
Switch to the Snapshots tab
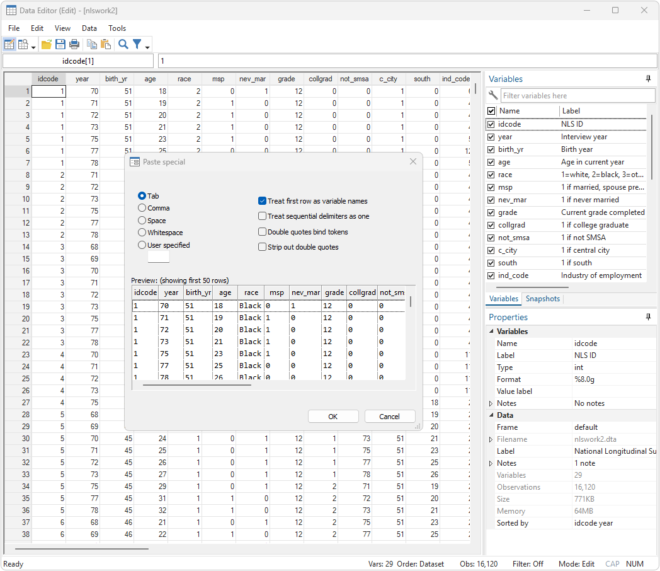[x=542, y=298]
